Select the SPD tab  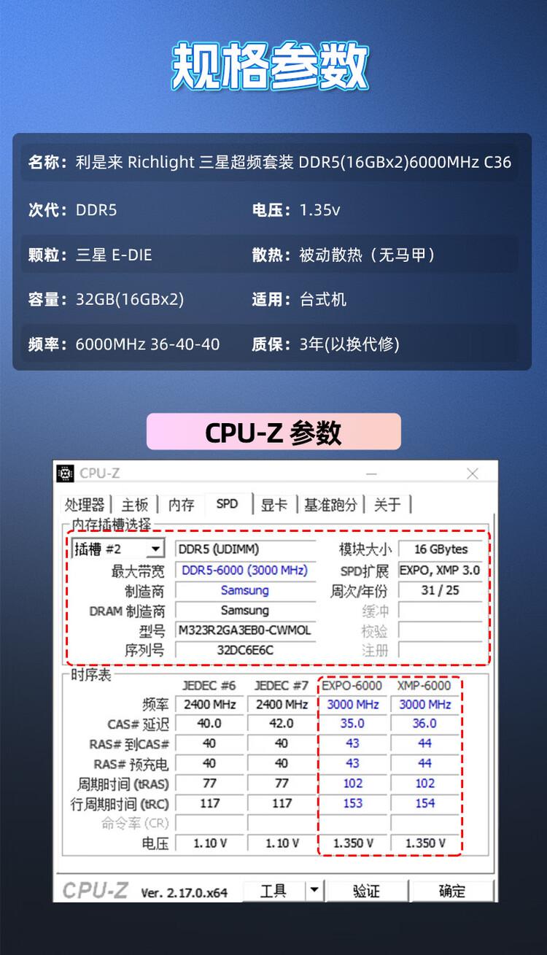[x=227, y=503]
